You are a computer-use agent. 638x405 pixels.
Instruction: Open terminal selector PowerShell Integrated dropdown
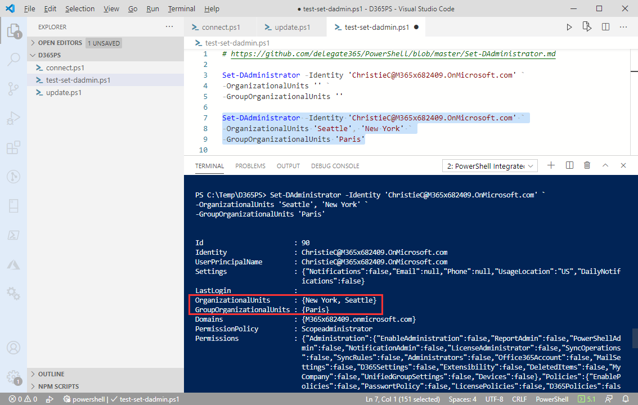(x=490, y=166)
